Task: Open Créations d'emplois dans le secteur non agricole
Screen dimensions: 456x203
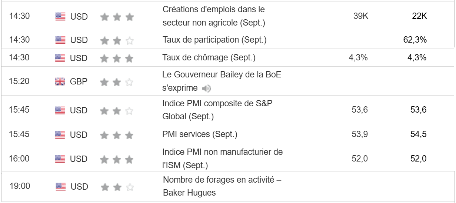Action: coord(214,16)
